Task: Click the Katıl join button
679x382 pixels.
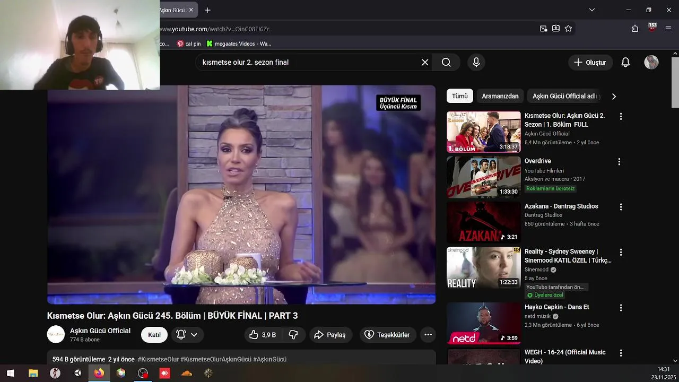Action: 154,335
